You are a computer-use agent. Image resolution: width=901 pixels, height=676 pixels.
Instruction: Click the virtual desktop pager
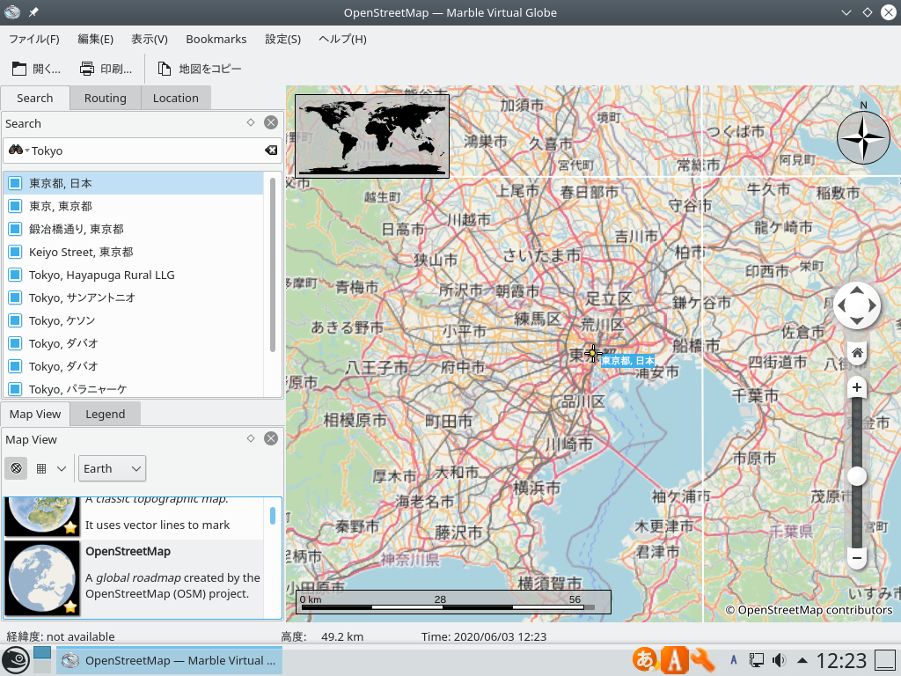(x=42, y=660)
